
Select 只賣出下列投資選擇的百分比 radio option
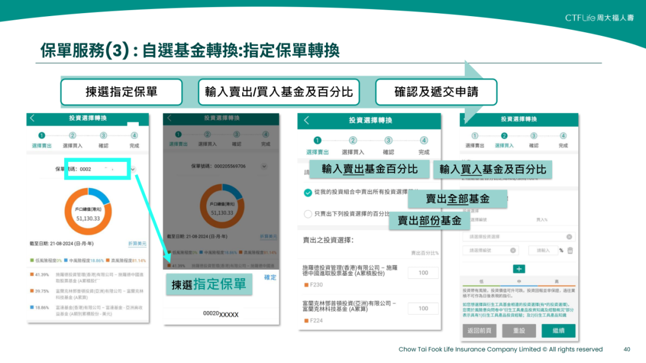(308, 214)
